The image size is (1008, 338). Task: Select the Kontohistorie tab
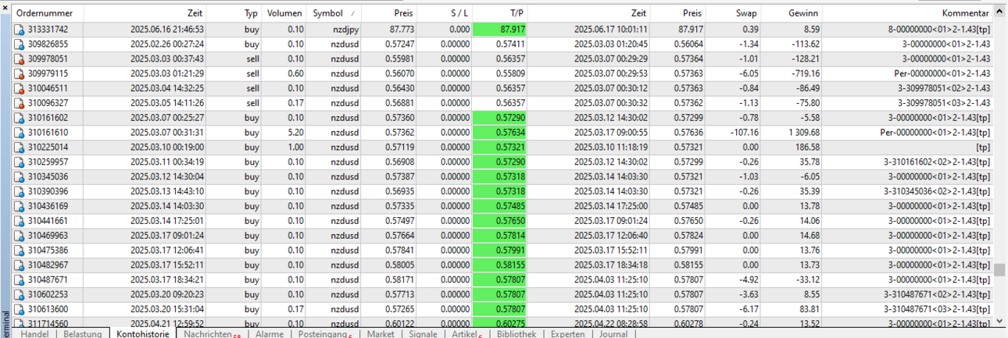pyautogui.click(x=142, y=333)
